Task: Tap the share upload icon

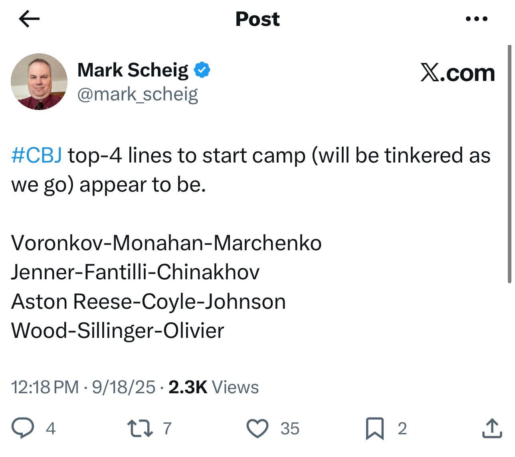Action: [x=492, y=428]
